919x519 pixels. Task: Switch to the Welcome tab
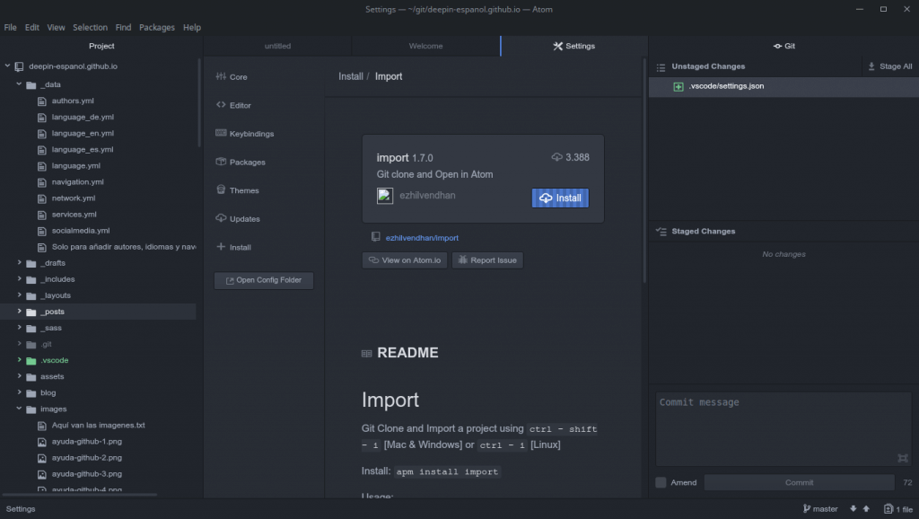(x=425, y=46)
